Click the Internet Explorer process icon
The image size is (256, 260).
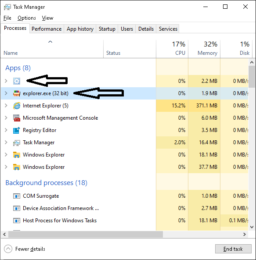(x=17, y=106)
